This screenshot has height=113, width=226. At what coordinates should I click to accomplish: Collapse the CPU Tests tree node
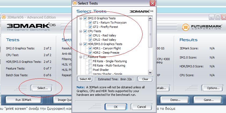point(81,31)
